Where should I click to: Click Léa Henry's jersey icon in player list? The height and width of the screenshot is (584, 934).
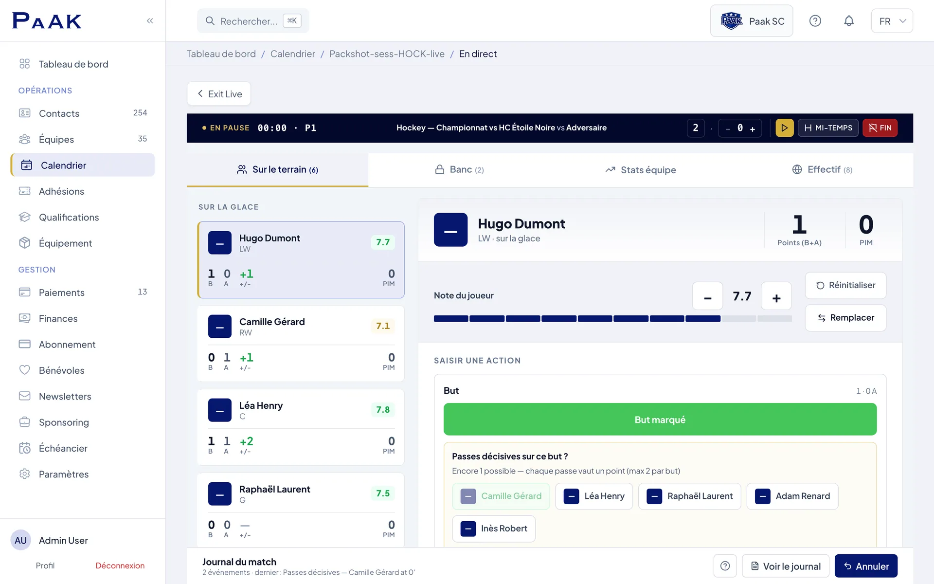[220, 410]
